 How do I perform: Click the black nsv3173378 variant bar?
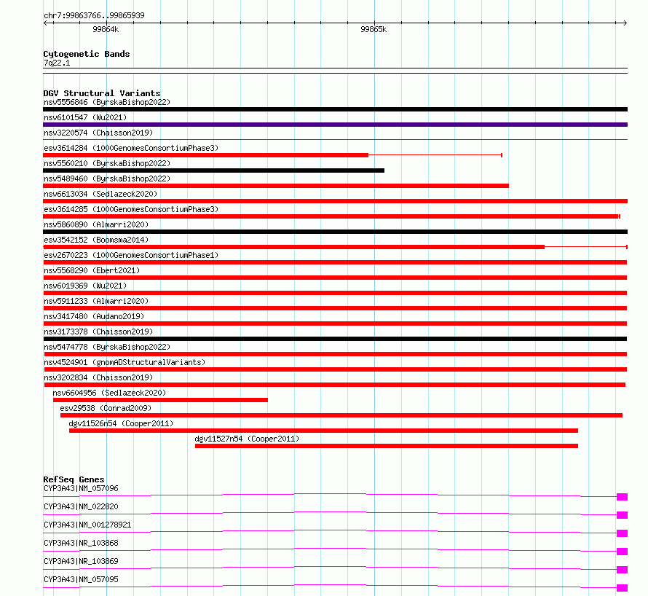pyautogui.click(x=335, y=339)
